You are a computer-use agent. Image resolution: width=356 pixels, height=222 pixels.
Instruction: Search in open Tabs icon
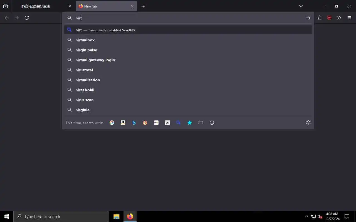click(x=201, y=123)
